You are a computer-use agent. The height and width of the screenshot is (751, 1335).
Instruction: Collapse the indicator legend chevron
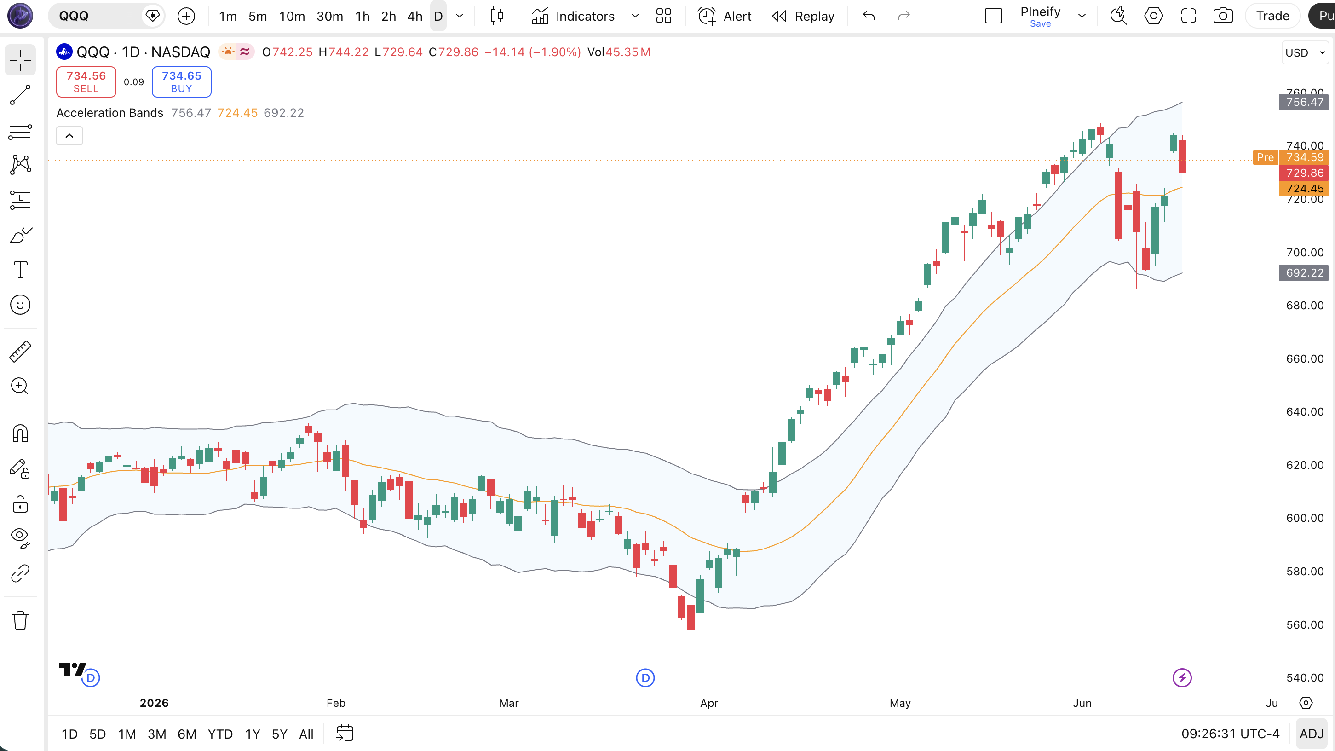coord(69,136)
